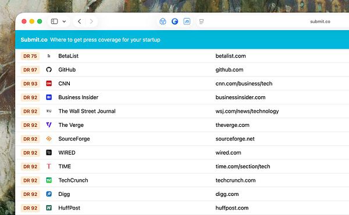Open the BetaList listing name
349x215 pixels.
(68, 56)
